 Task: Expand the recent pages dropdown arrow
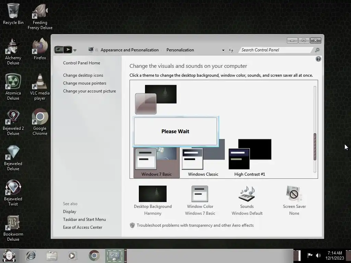75,50
